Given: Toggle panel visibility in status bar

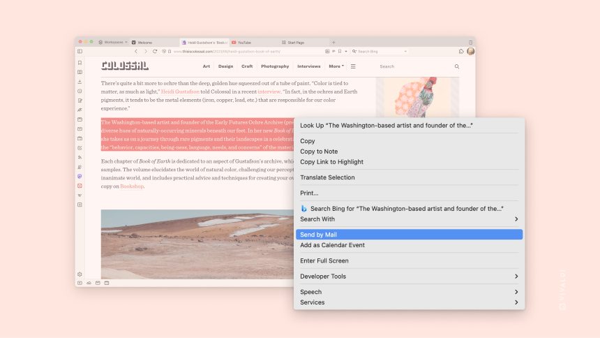Looking at the screenshot, I should [80, 284].
